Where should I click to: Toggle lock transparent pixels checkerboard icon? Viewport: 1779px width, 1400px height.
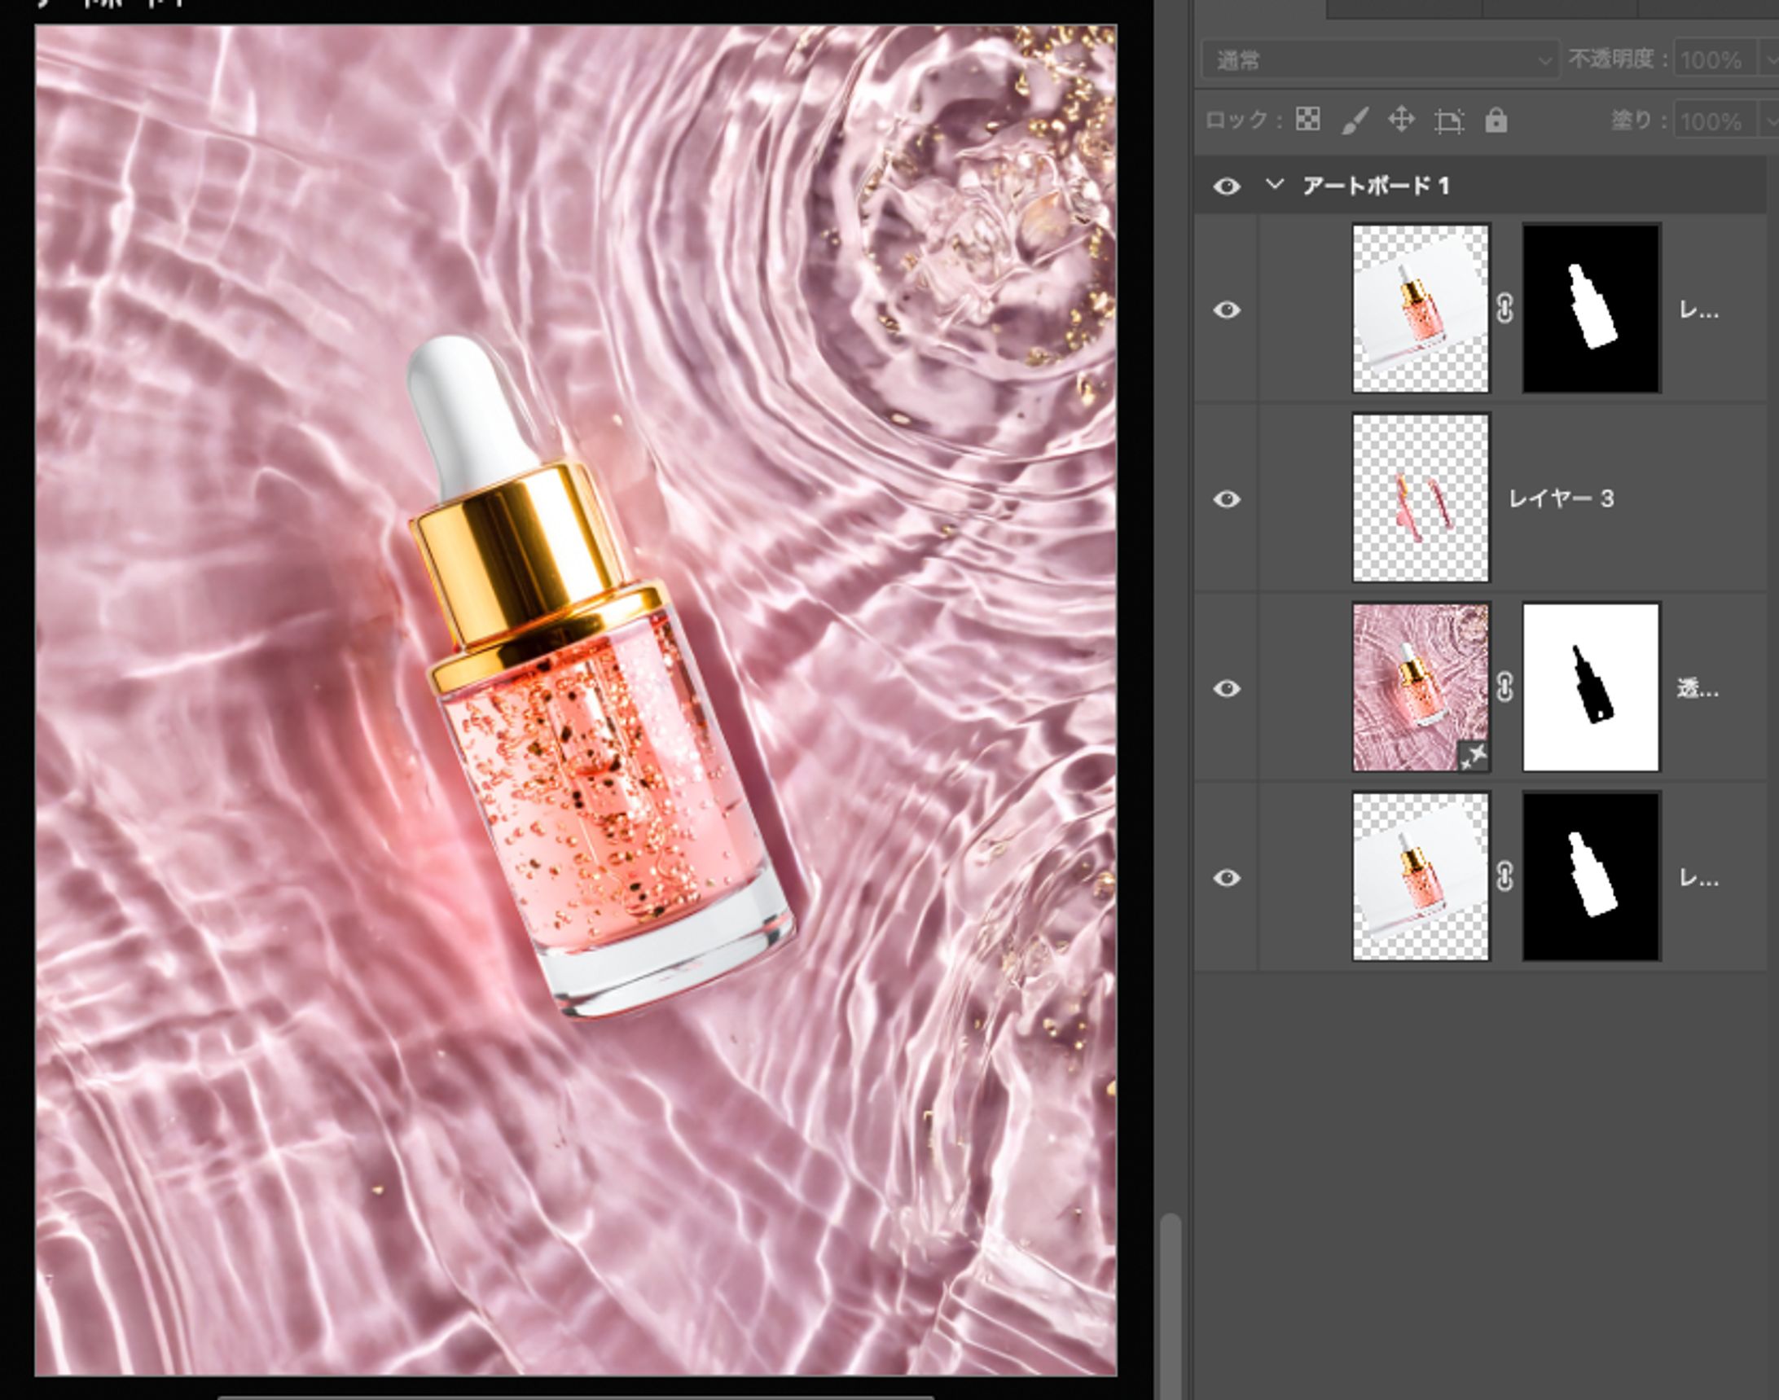(1308, 120)
